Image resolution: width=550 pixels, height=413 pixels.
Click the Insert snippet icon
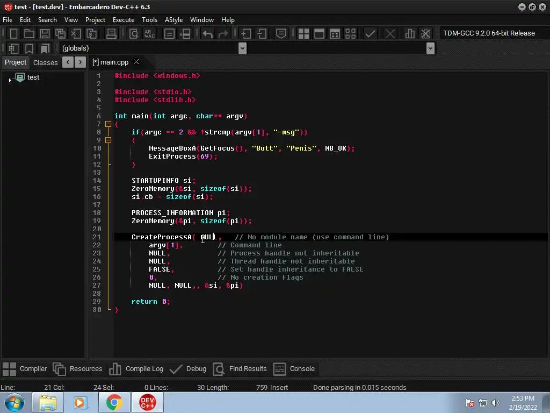pos(13,48)
